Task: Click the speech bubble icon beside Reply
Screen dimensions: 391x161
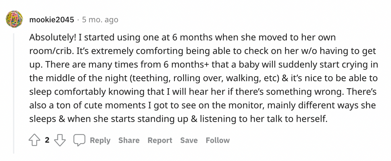Action: (79, 140)
